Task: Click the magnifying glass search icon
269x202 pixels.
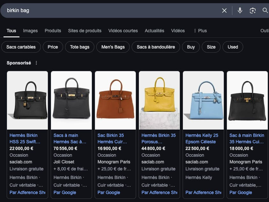Action: click(265, 11)
